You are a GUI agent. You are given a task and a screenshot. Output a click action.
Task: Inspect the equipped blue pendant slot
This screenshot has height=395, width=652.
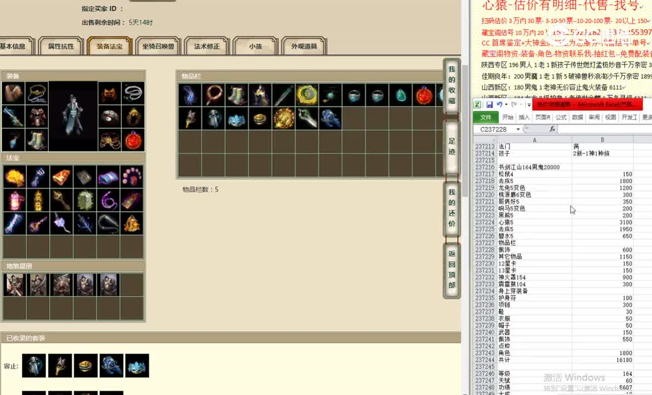pyautogui.click(x=13, y=140)
